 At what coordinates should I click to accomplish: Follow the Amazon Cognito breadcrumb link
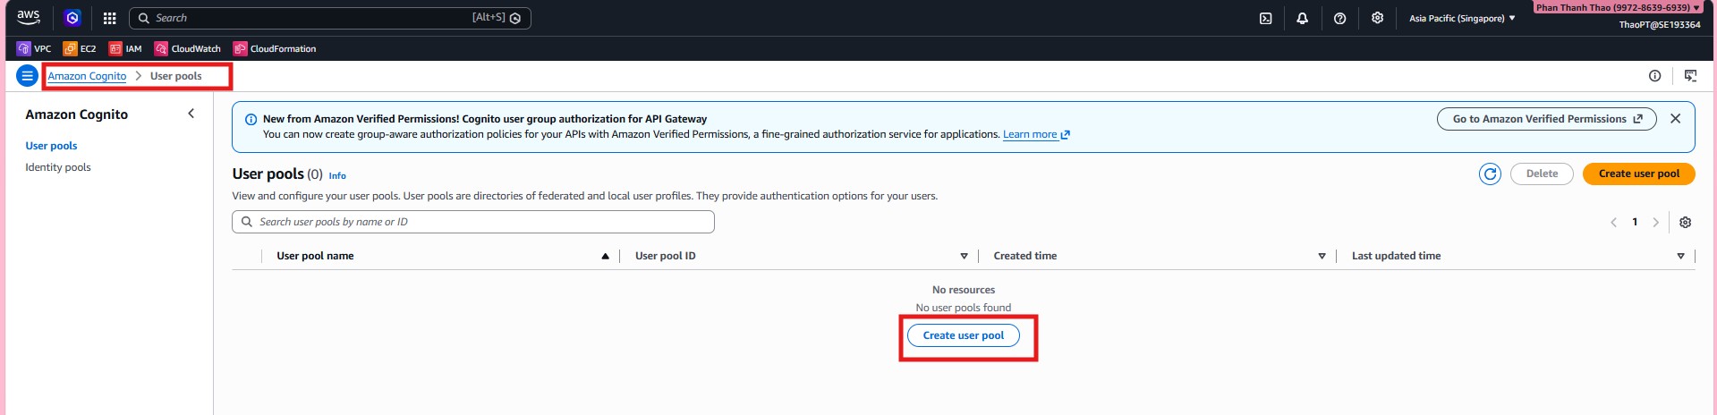[87, 76]
